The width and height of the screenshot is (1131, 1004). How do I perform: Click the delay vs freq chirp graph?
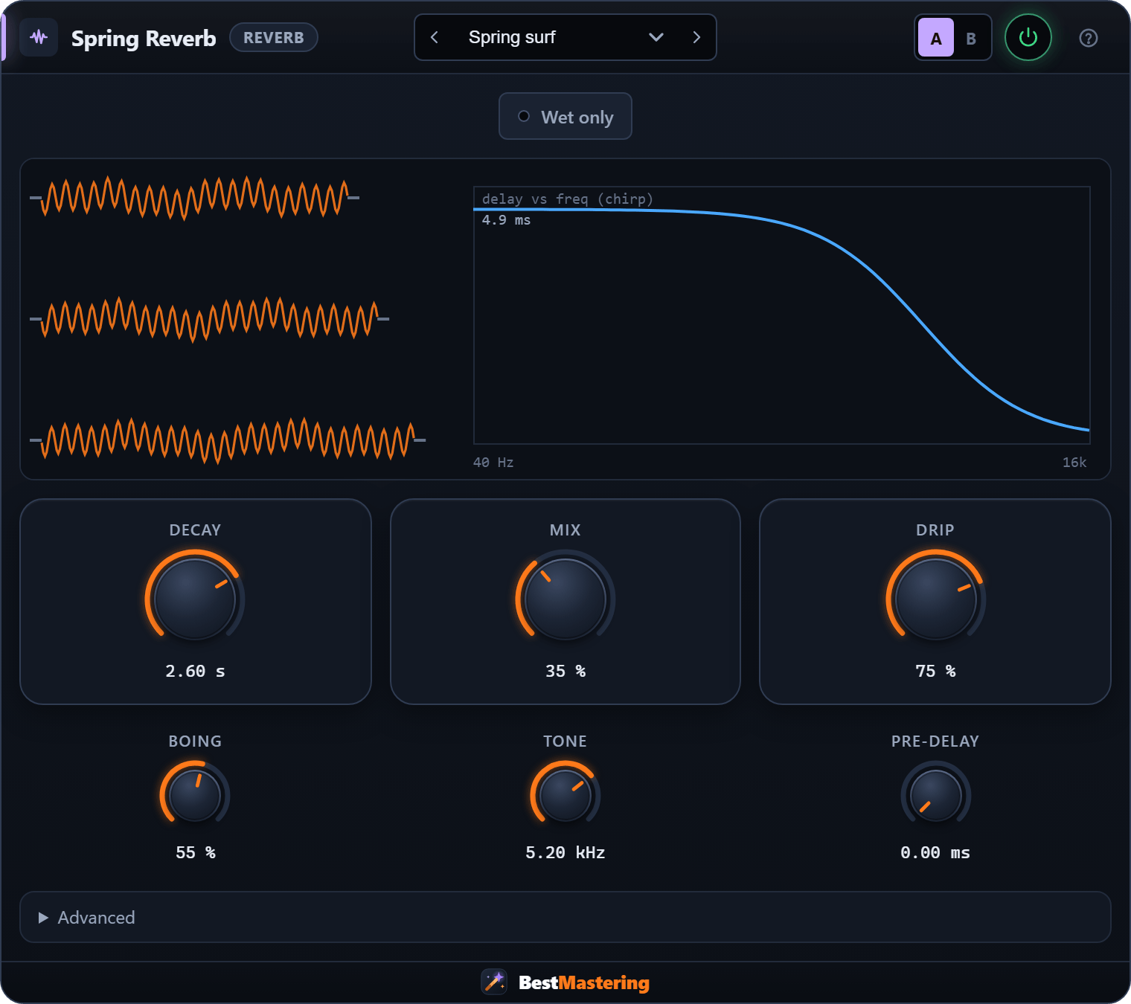[781, 315]
